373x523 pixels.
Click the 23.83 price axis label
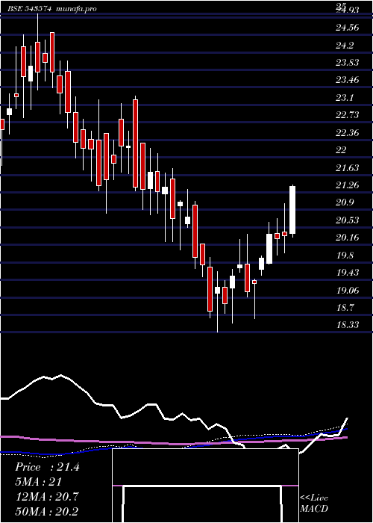click(347, 62)
